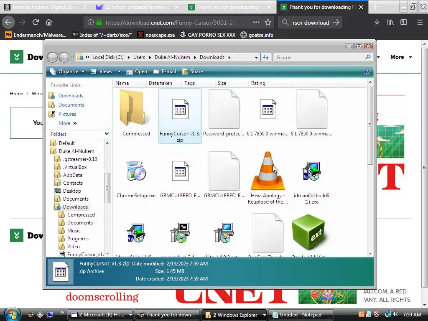
Task: Click E-mail in Explorer toolbar
Action: coord(165,71)
